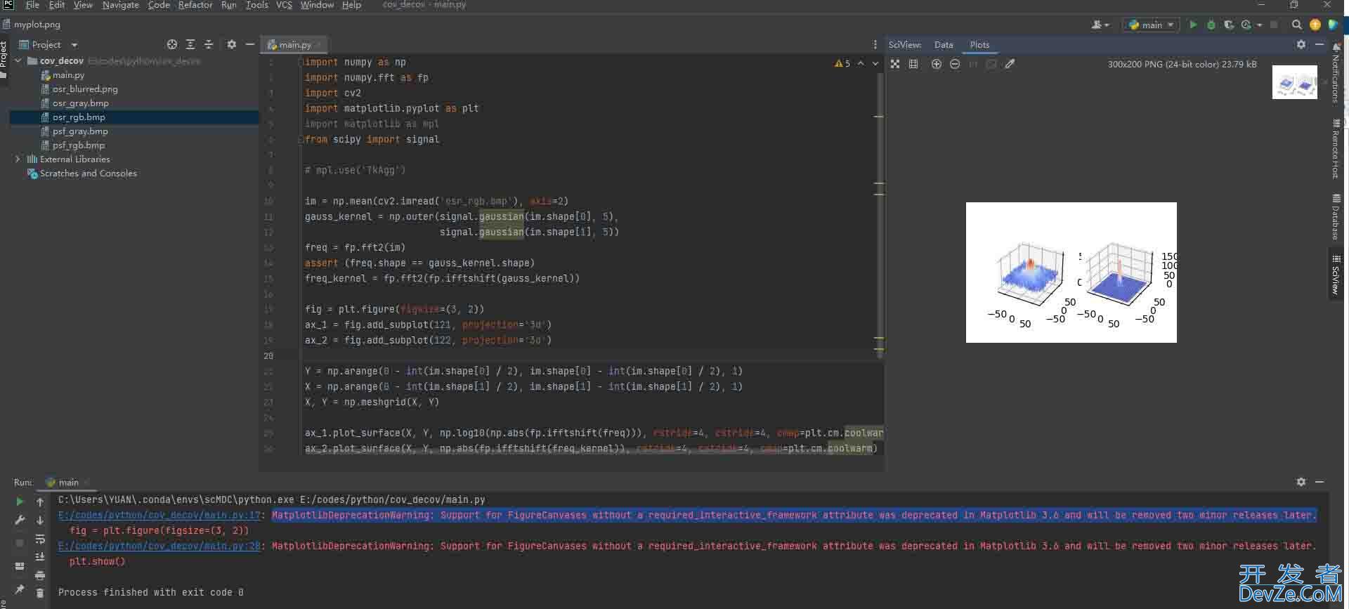Select the main.py editor tab
The image size is (1349, 609).
(294, 44)
